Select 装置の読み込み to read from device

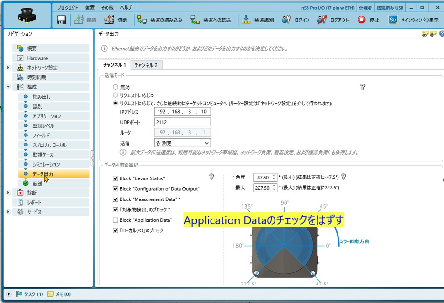(158, 20)
